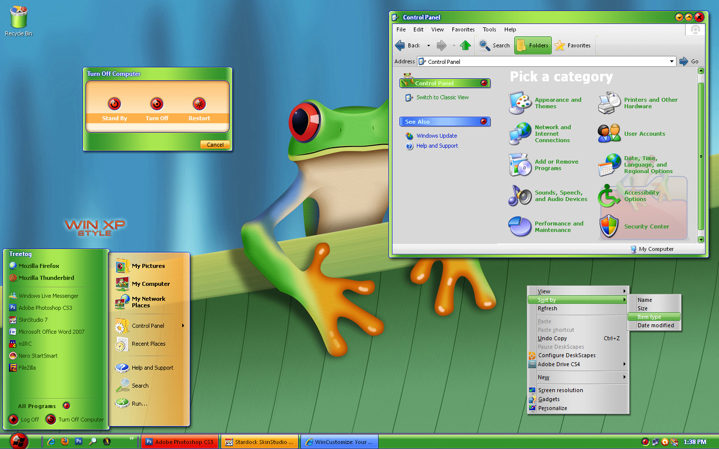Switch to Adobe Photoshop CS3 taskbar button

point(180,442)
